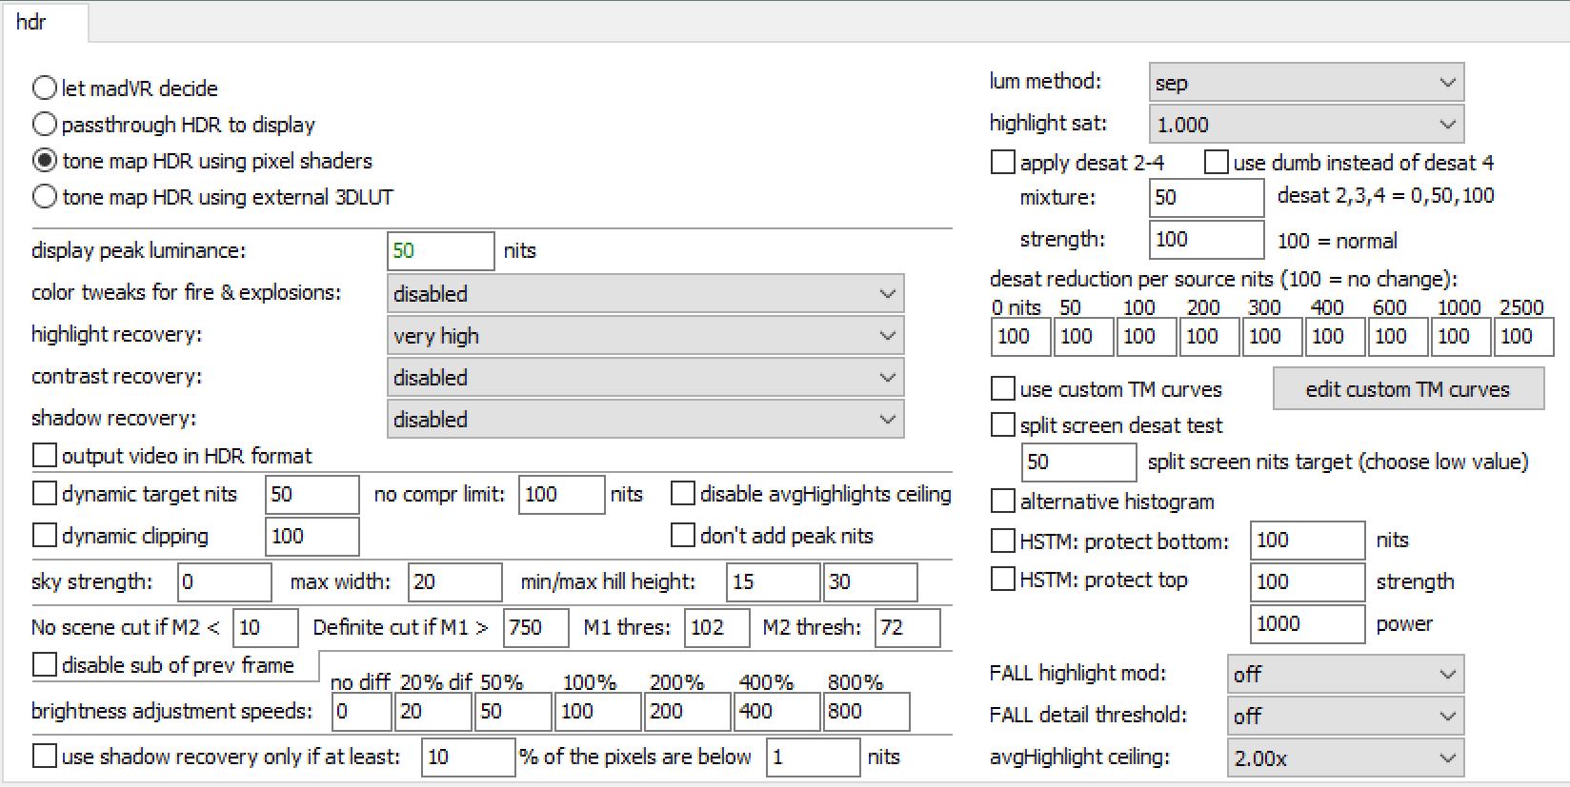Choose 'passthrough HDR to display' option
Image resolution: width=1570 pixels, height=787 pixels.
point(45,125)
